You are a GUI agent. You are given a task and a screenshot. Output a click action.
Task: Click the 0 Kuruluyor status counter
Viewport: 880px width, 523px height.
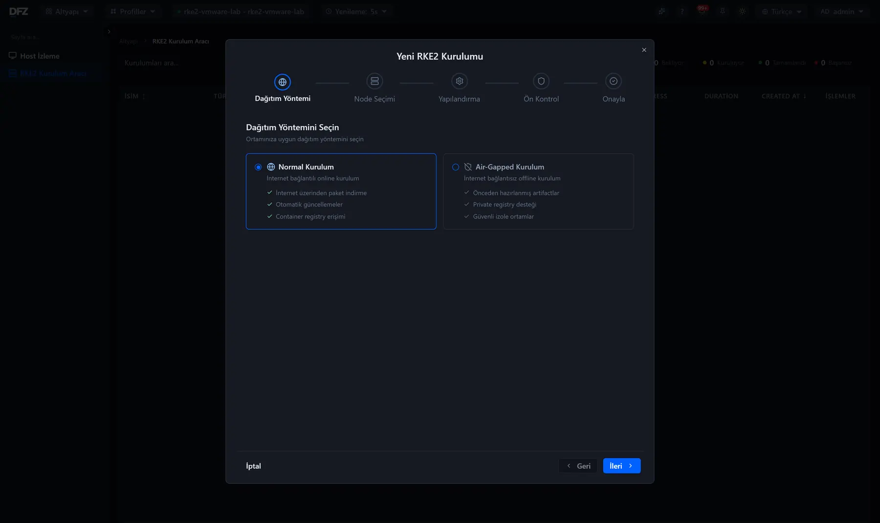724,63
